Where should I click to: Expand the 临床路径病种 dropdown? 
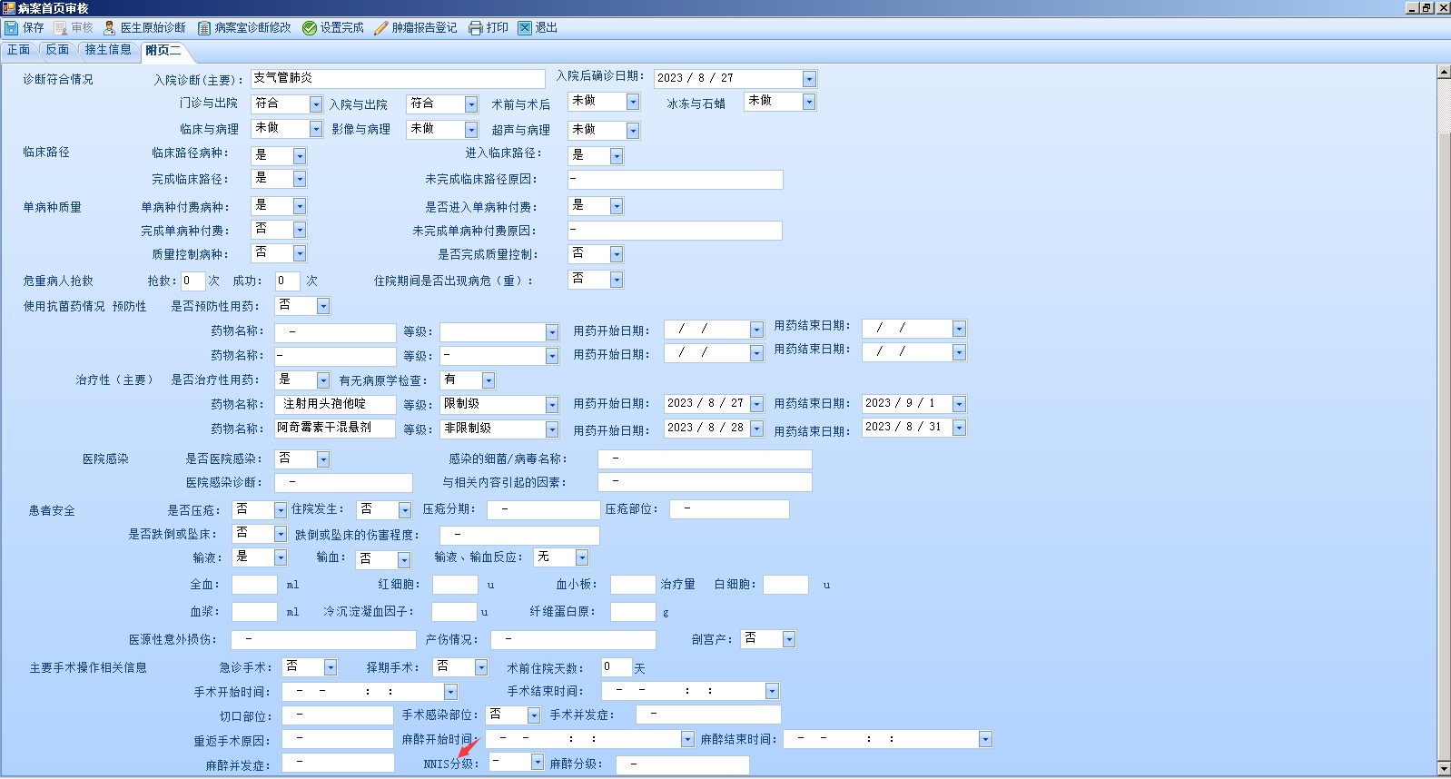click(300, 156)
